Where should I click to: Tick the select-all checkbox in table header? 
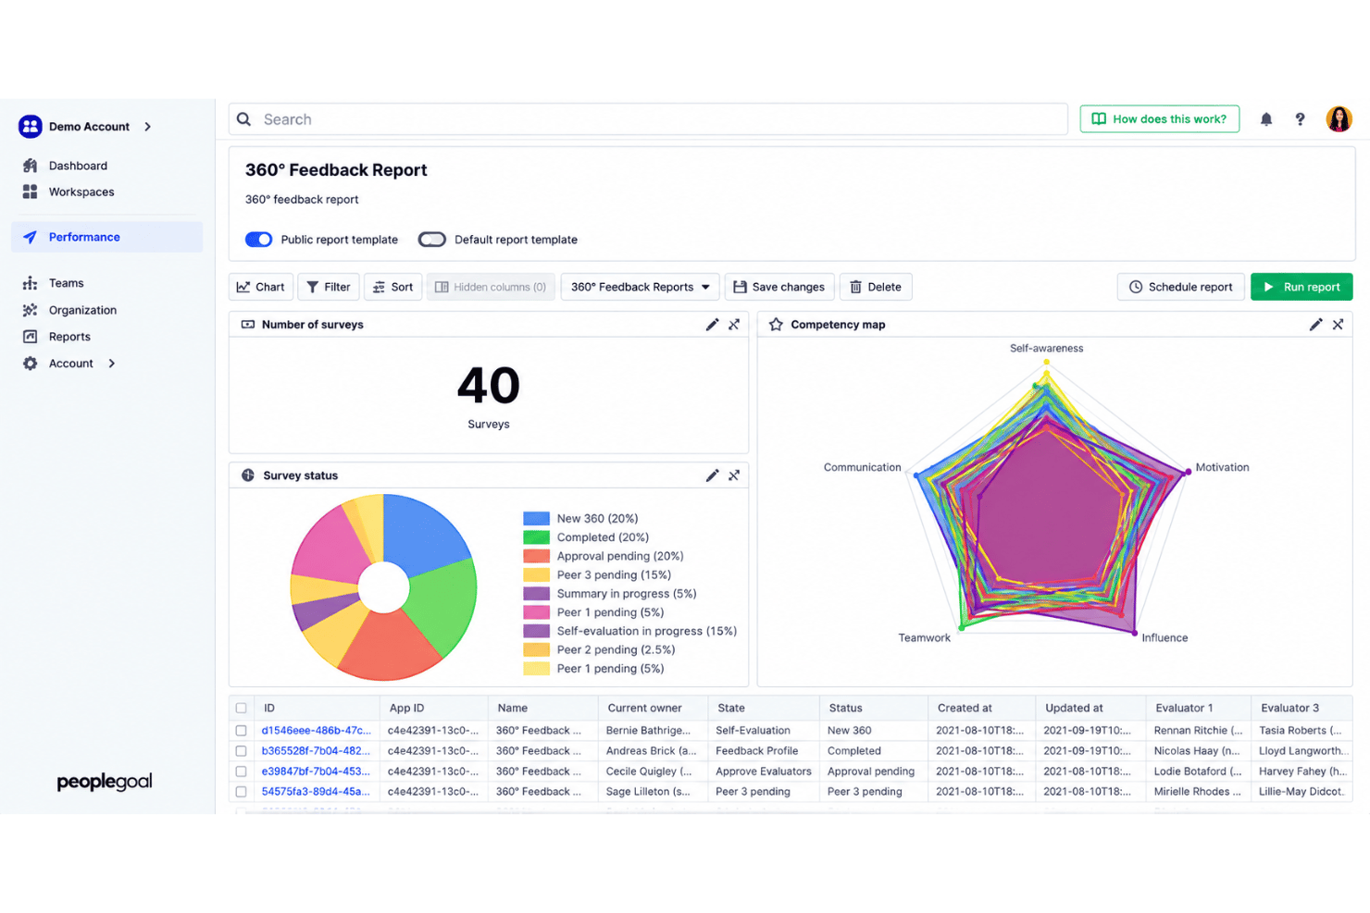click(x=242, y=709)
